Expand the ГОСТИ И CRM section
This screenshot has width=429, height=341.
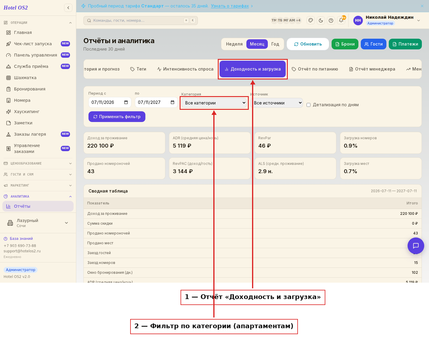(38, 174)
